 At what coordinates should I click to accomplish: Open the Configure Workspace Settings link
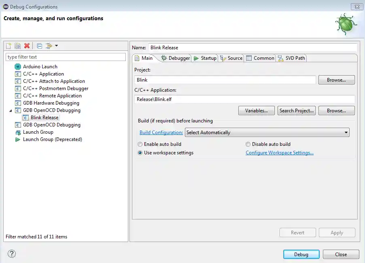280,153
